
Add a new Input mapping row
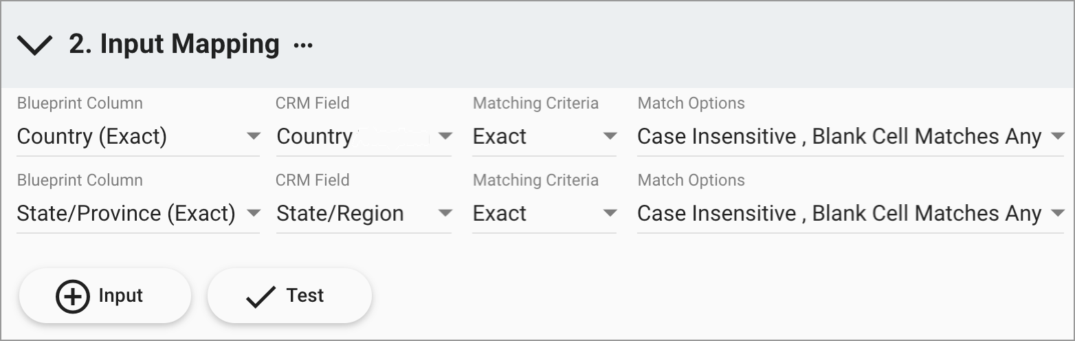104,296
